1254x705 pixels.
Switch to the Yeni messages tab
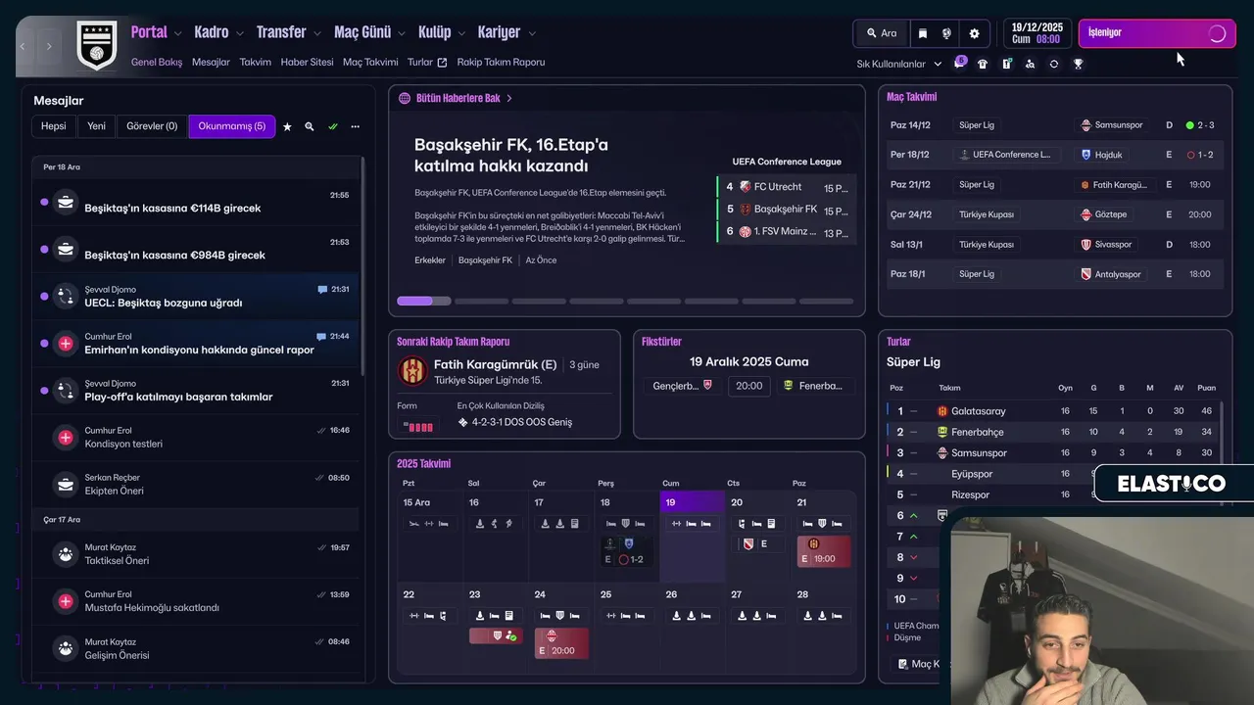96,126
